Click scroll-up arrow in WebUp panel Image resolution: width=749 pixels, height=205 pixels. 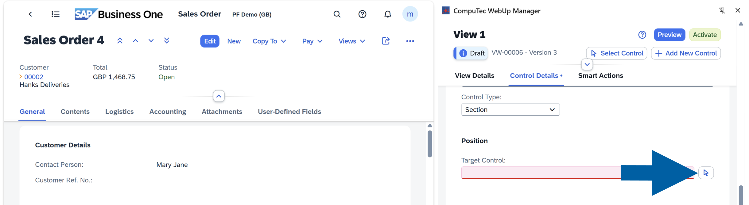(741, 24)
